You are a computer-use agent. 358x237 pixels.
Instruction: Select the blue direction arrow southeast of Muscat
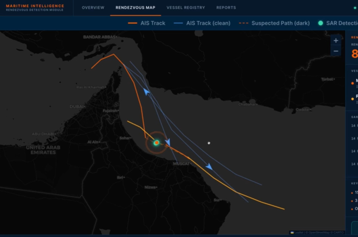(210, 167)
